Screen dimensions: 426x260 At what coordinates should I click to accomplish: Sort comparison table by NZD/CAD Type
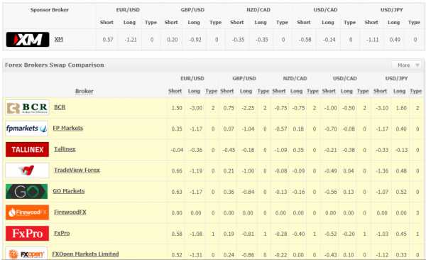312,91
